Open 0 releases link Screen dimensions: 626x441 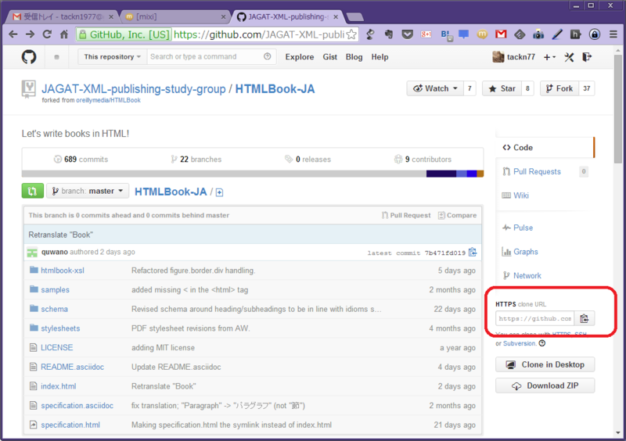(x=308, y=160)
